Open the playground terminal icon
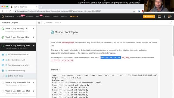Viewport: 174px width, 98px height. point(159,16)
